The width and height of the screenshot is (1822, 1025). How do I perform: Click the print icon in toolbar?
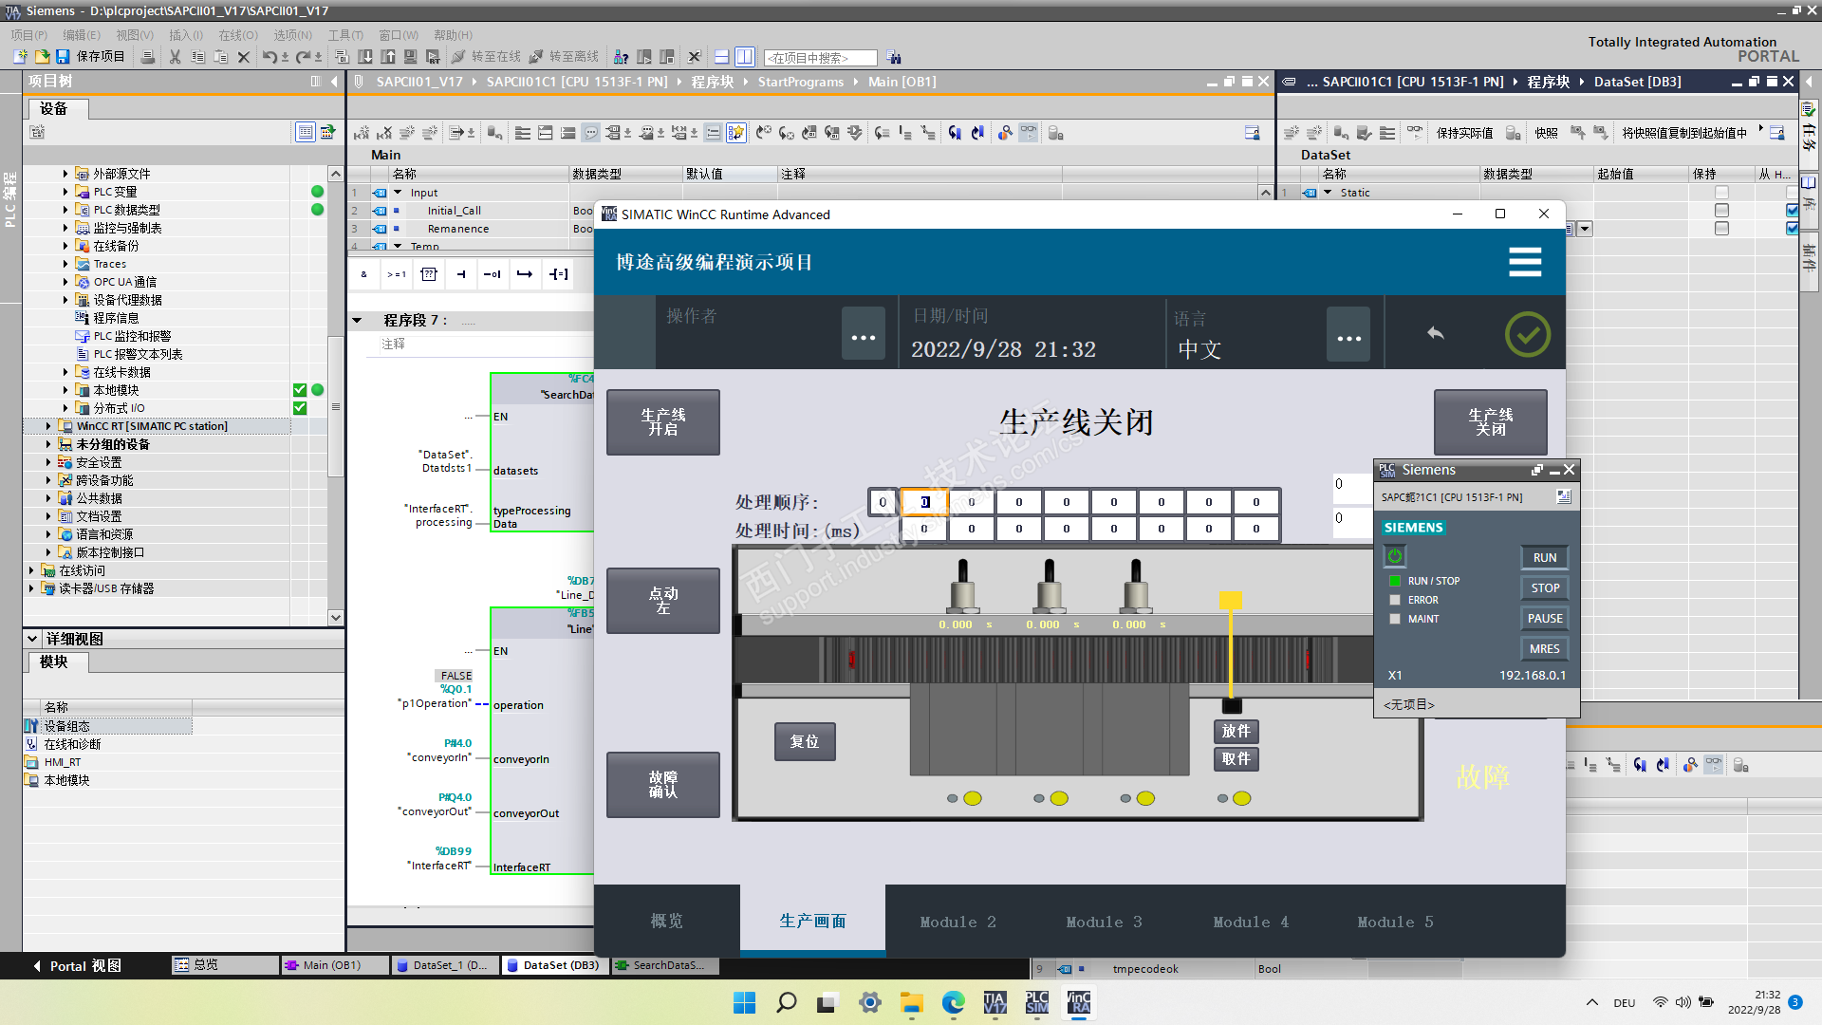[147, 57]
